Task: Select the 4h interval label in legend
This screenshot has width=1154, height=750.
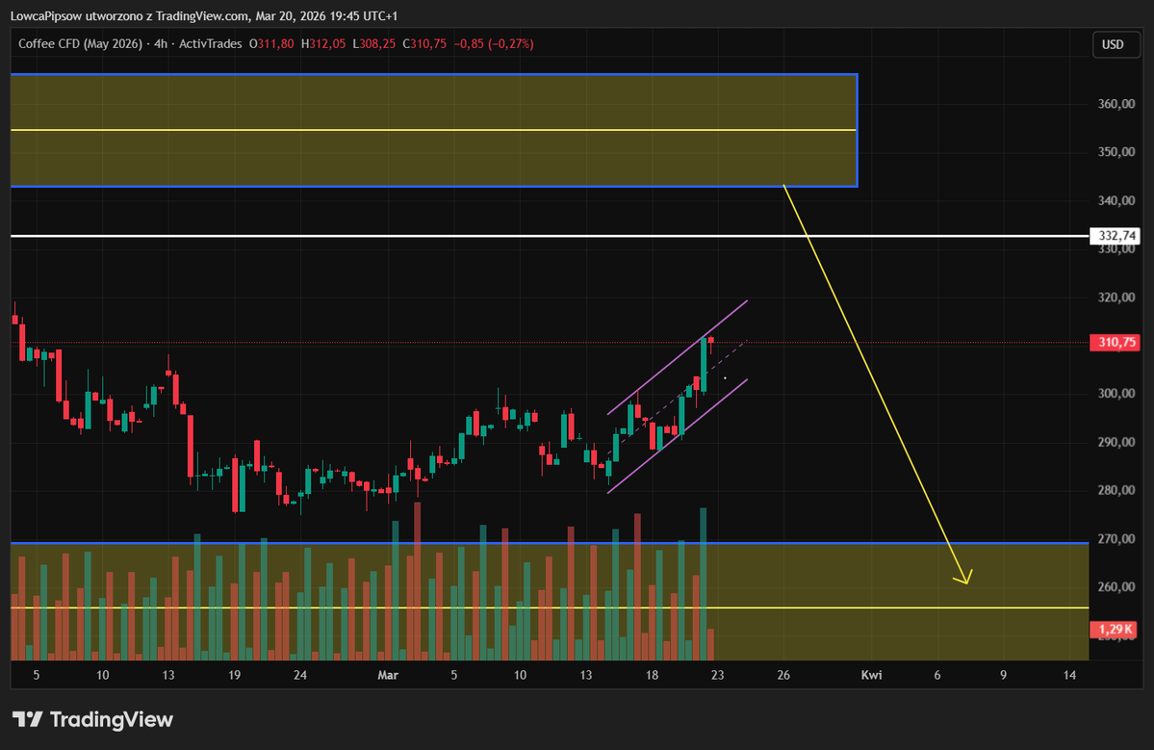Action: click(x=161, y=43)
